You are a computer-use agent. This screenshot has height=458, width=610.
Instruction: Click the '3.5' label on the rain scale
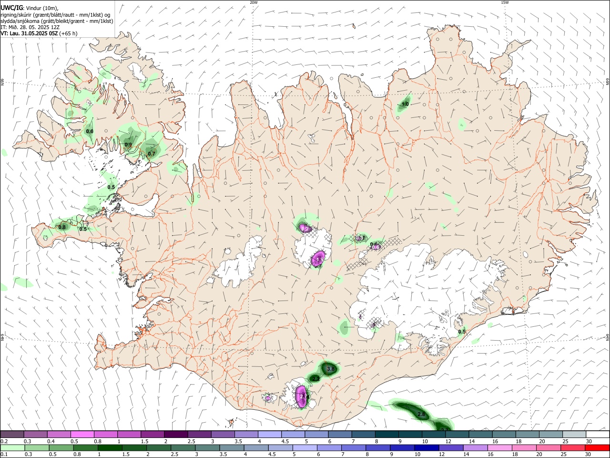coord(223,455)
